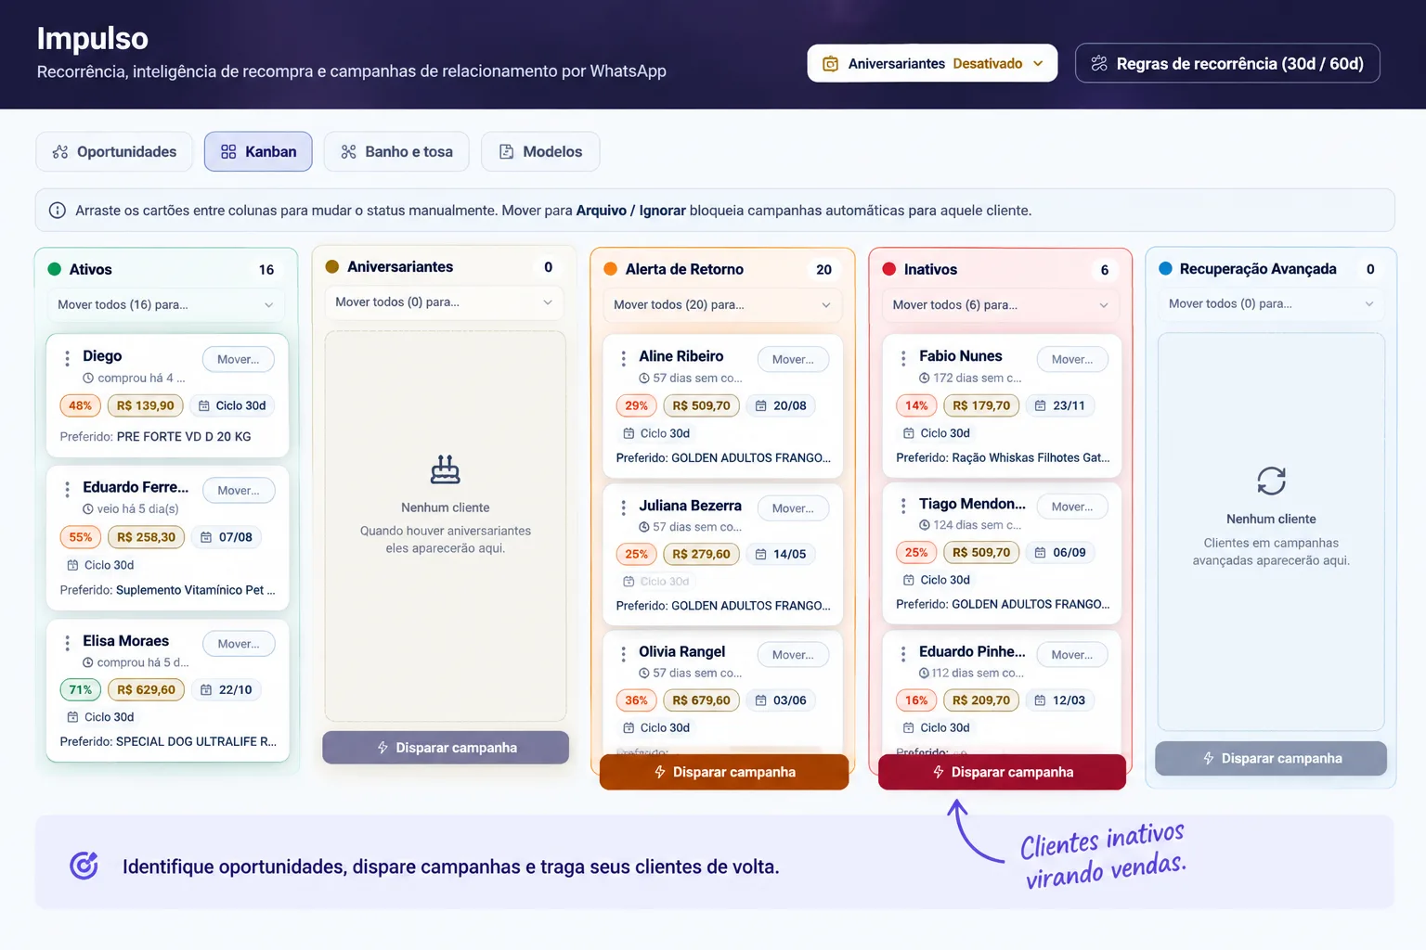Open Mover dropdown on Elisa Moraes card

point(239,644)
